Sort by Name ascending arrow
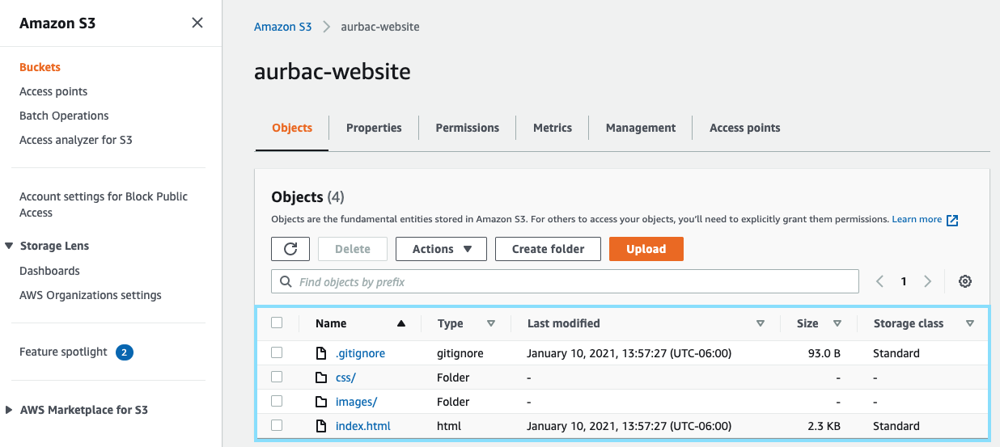 click(401, 323)
